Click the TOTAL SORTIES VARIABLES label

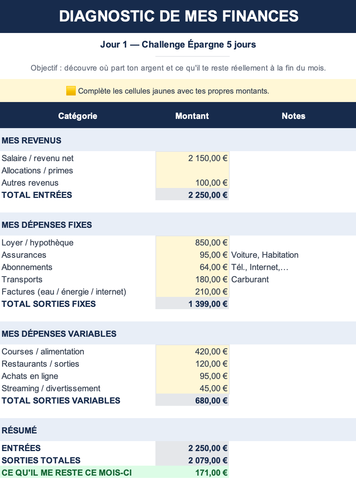(61, 400)
